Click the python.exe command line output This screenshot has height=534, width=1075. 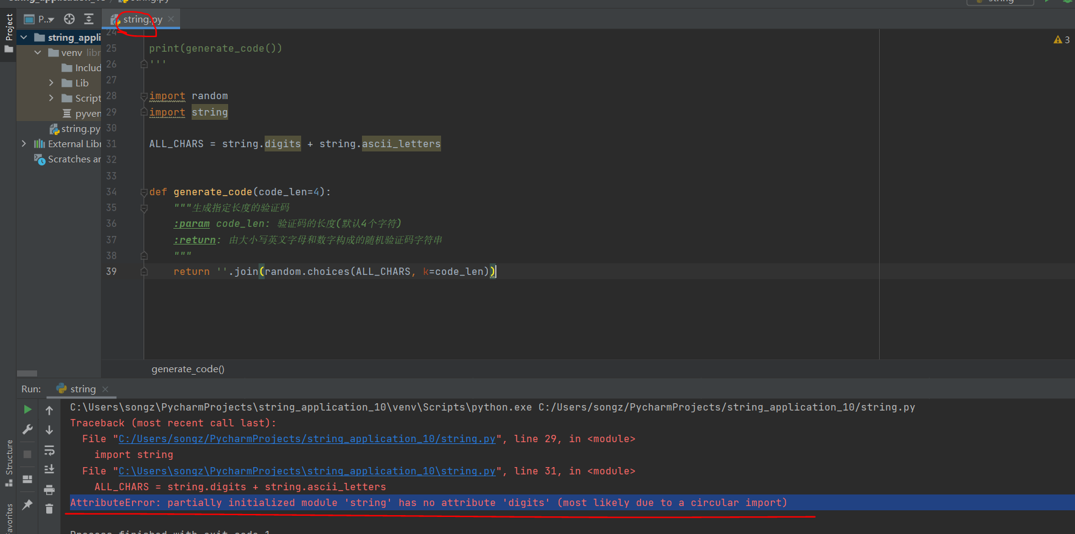pos(492,407)
